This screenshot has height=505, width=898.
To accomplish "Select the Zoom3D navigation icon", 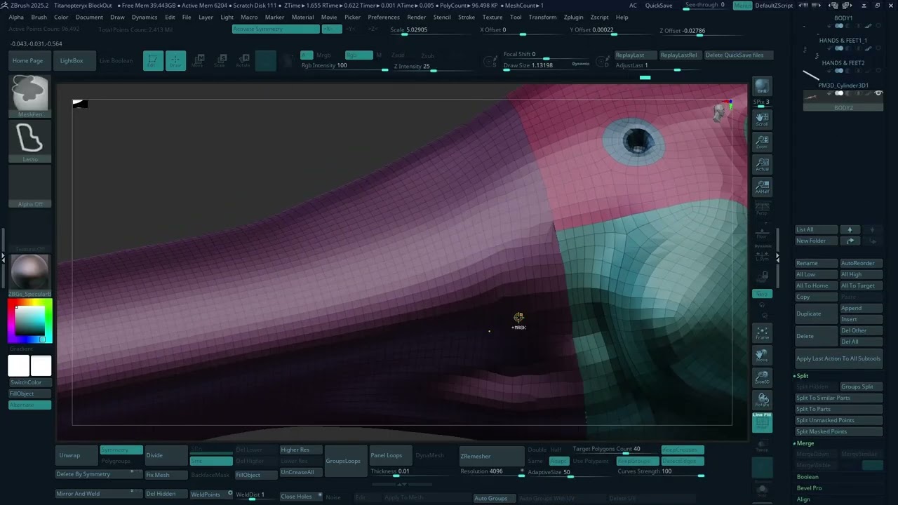I will [762, 377].
